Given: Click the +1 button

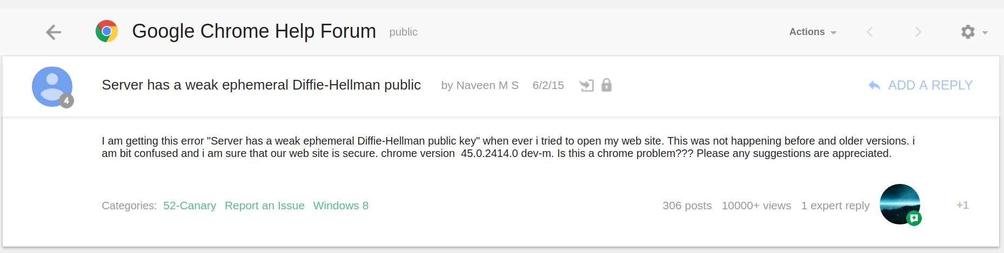Looking at the screenshot, I should pyautogui.click(x=962, y=205).
